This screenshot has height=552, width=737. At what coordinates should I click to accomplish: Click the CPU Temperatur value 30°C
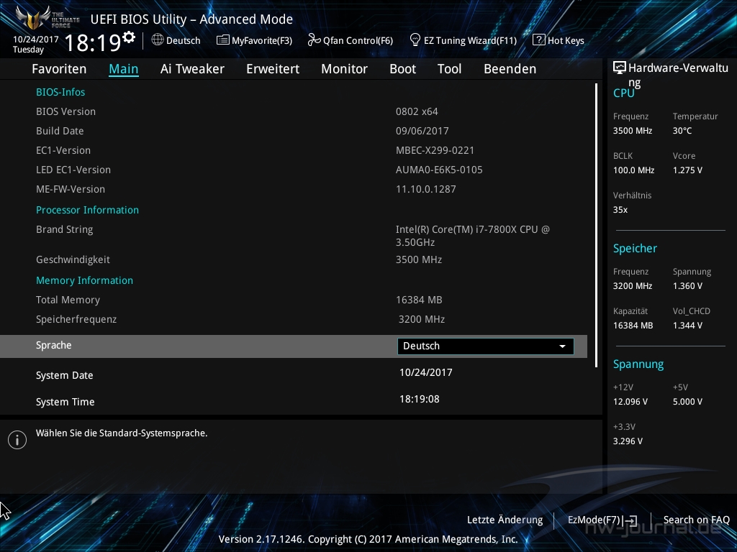(682, 131)
